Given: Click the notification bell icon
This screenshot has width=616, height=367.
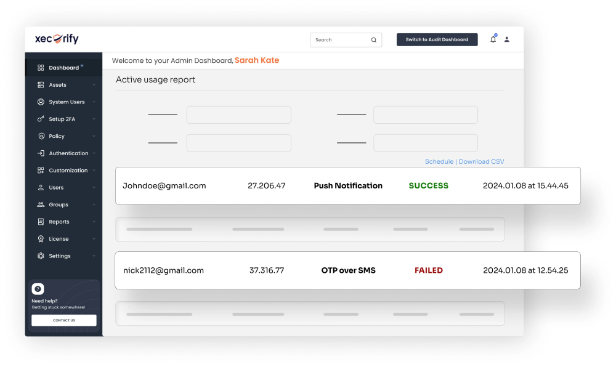Looking at the screenshot, I should point(493,39).
